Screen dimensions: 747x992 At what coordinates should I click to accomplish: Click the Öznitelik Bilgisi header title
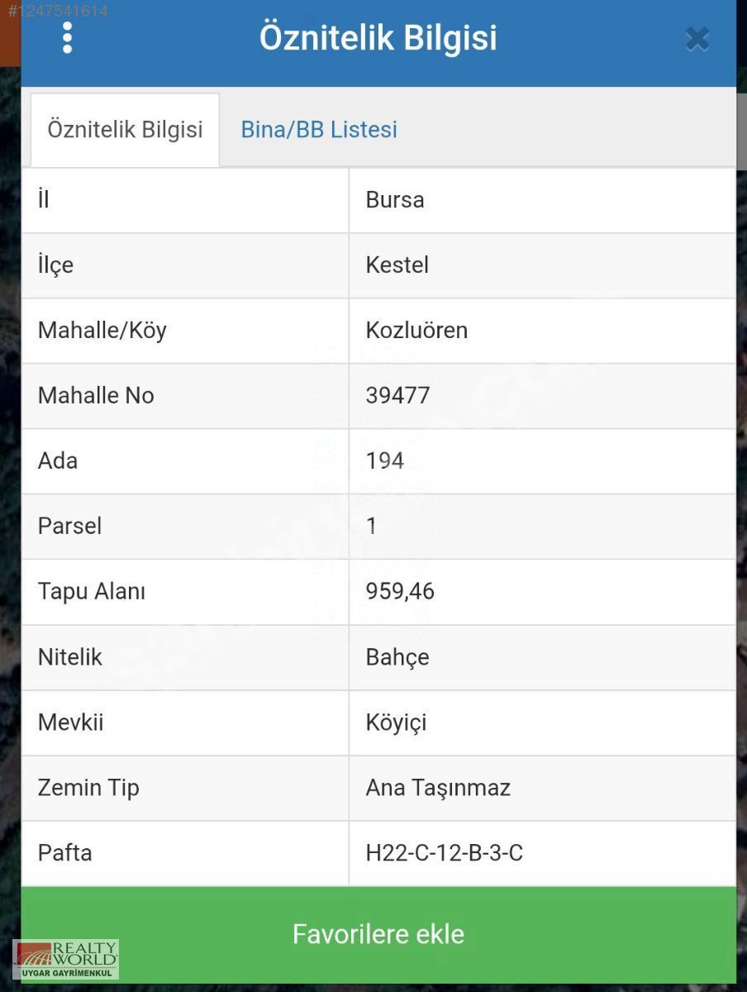(x=378, y=38)
